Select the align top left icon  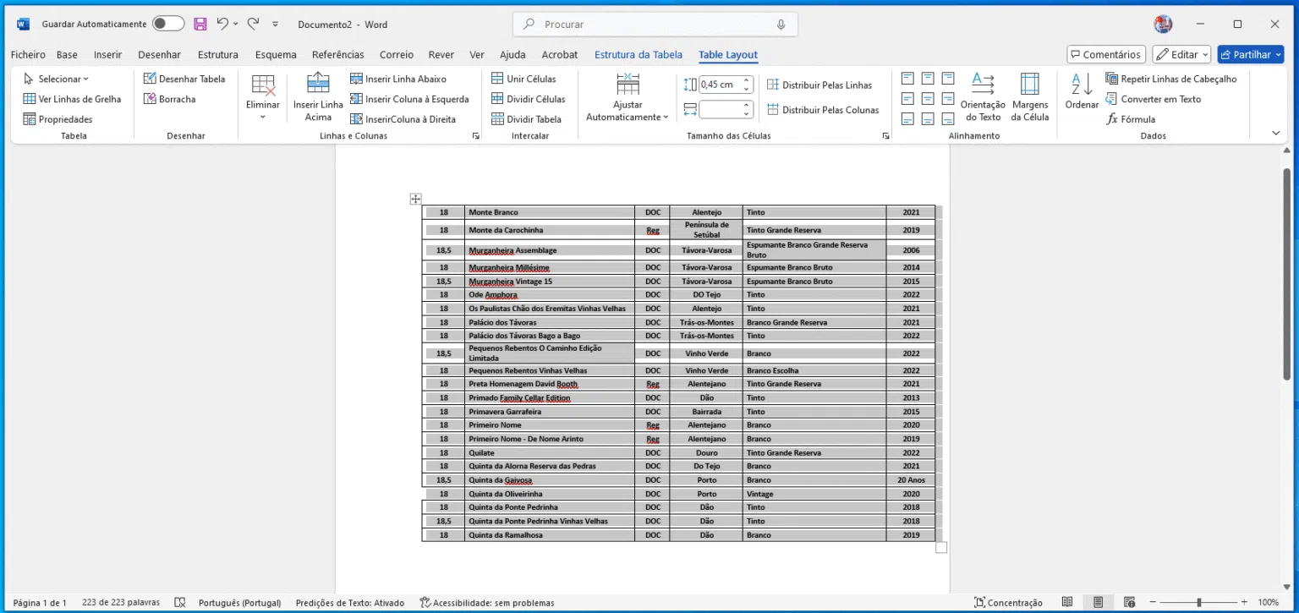[907, 79]
